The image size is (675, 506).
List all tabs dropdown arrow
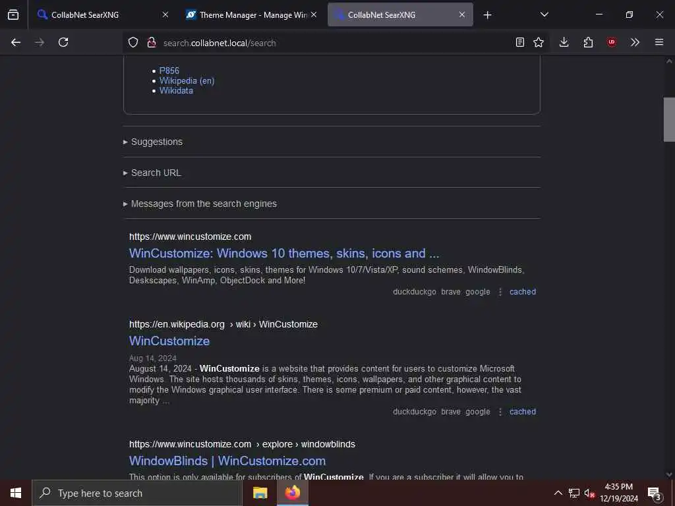[x=544, y=14]
